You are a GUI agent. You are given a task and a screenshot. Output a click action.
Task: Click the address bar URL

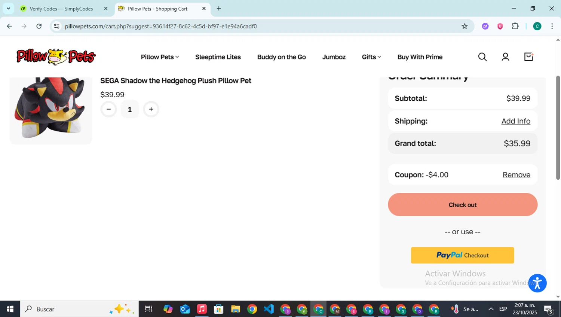pyautogui.click(x=161, y=26)
